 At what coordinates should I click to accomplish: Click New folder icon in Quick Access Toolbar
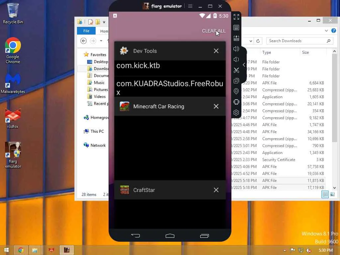click(98, 22)
